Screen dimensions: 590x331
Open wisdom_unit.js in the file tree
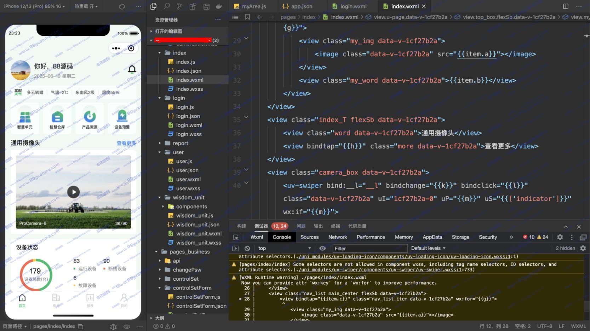pyautogui.click(x=195, y=215)
